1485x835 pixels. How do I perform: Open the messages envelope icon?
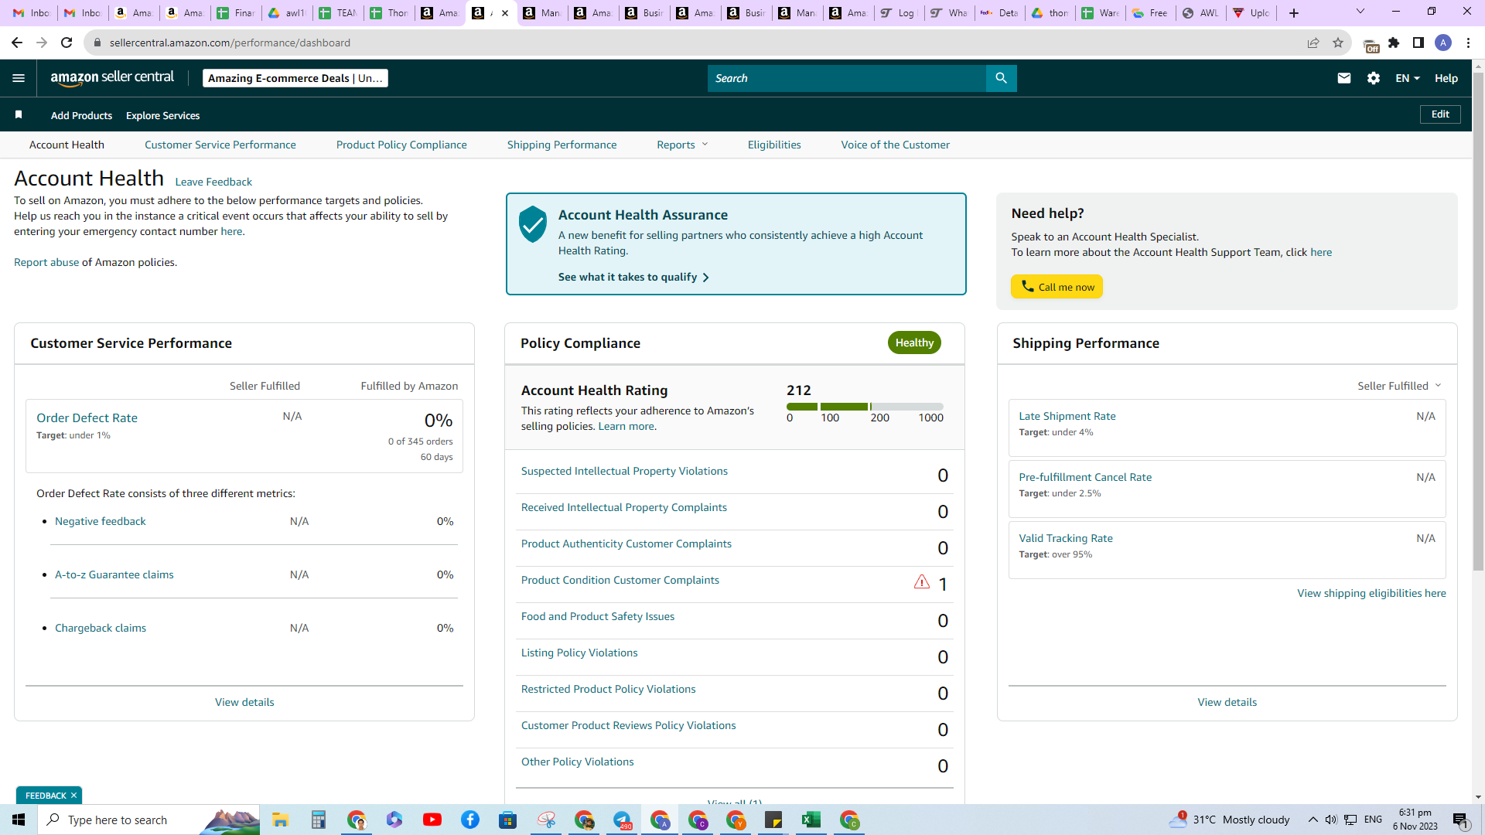[x=1343, y=78]
